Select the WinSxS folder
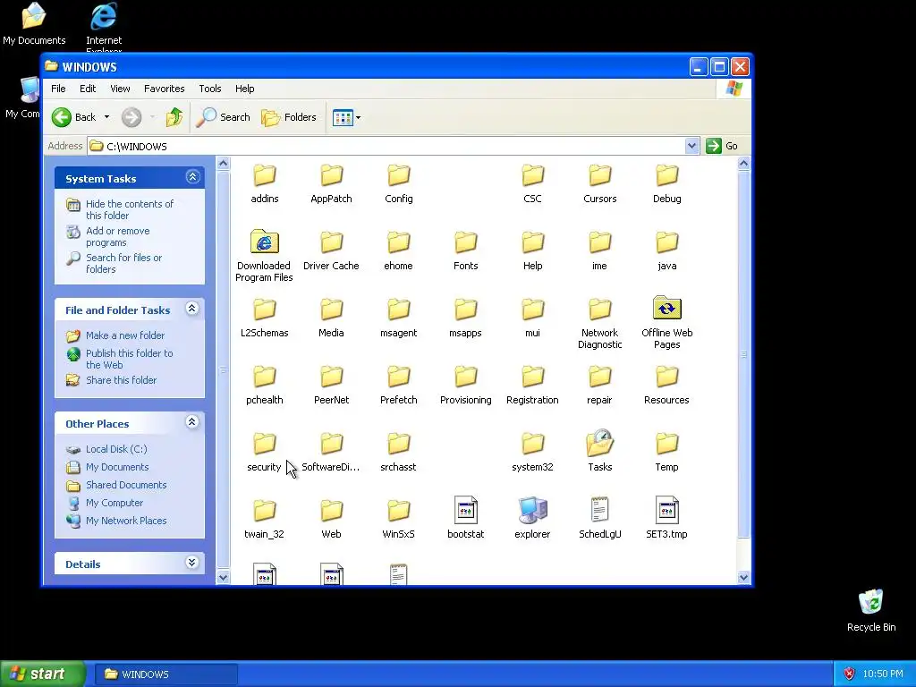The width and height of the screenshot is (916, 687). [398, 518]
